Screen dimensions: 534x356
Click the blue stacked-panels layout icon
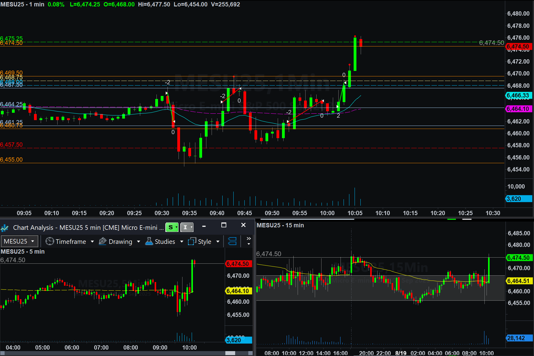(x=232, y=241)
